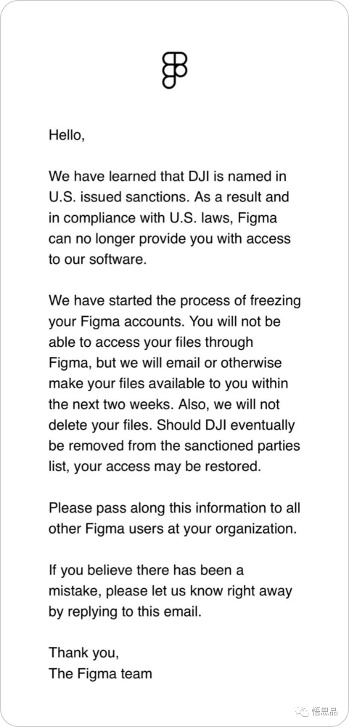Image resolution: width=349 pixels, height=727 pixels.
Task: Click "by replying to this email." line
Action: [126, 611]
